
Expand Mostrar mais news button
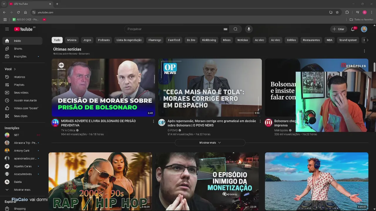coord(210,143)
